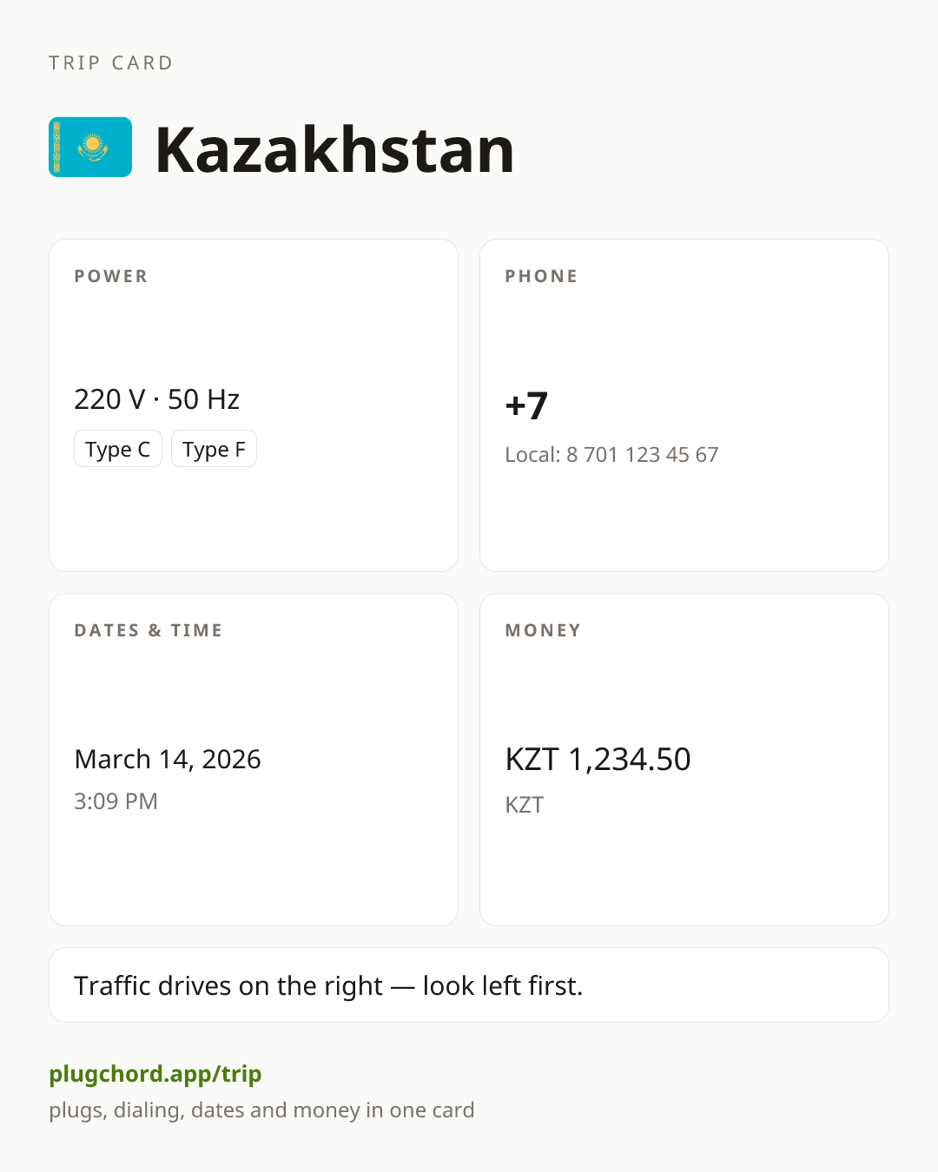Screen dimensions: 938x1172
Task: Click the POWER card header
Action: point(111,276)
